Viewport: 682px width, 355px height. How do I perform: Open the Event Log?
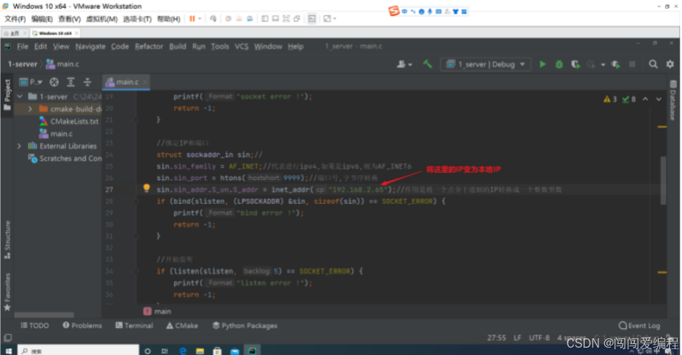click(x=639, y=325)
